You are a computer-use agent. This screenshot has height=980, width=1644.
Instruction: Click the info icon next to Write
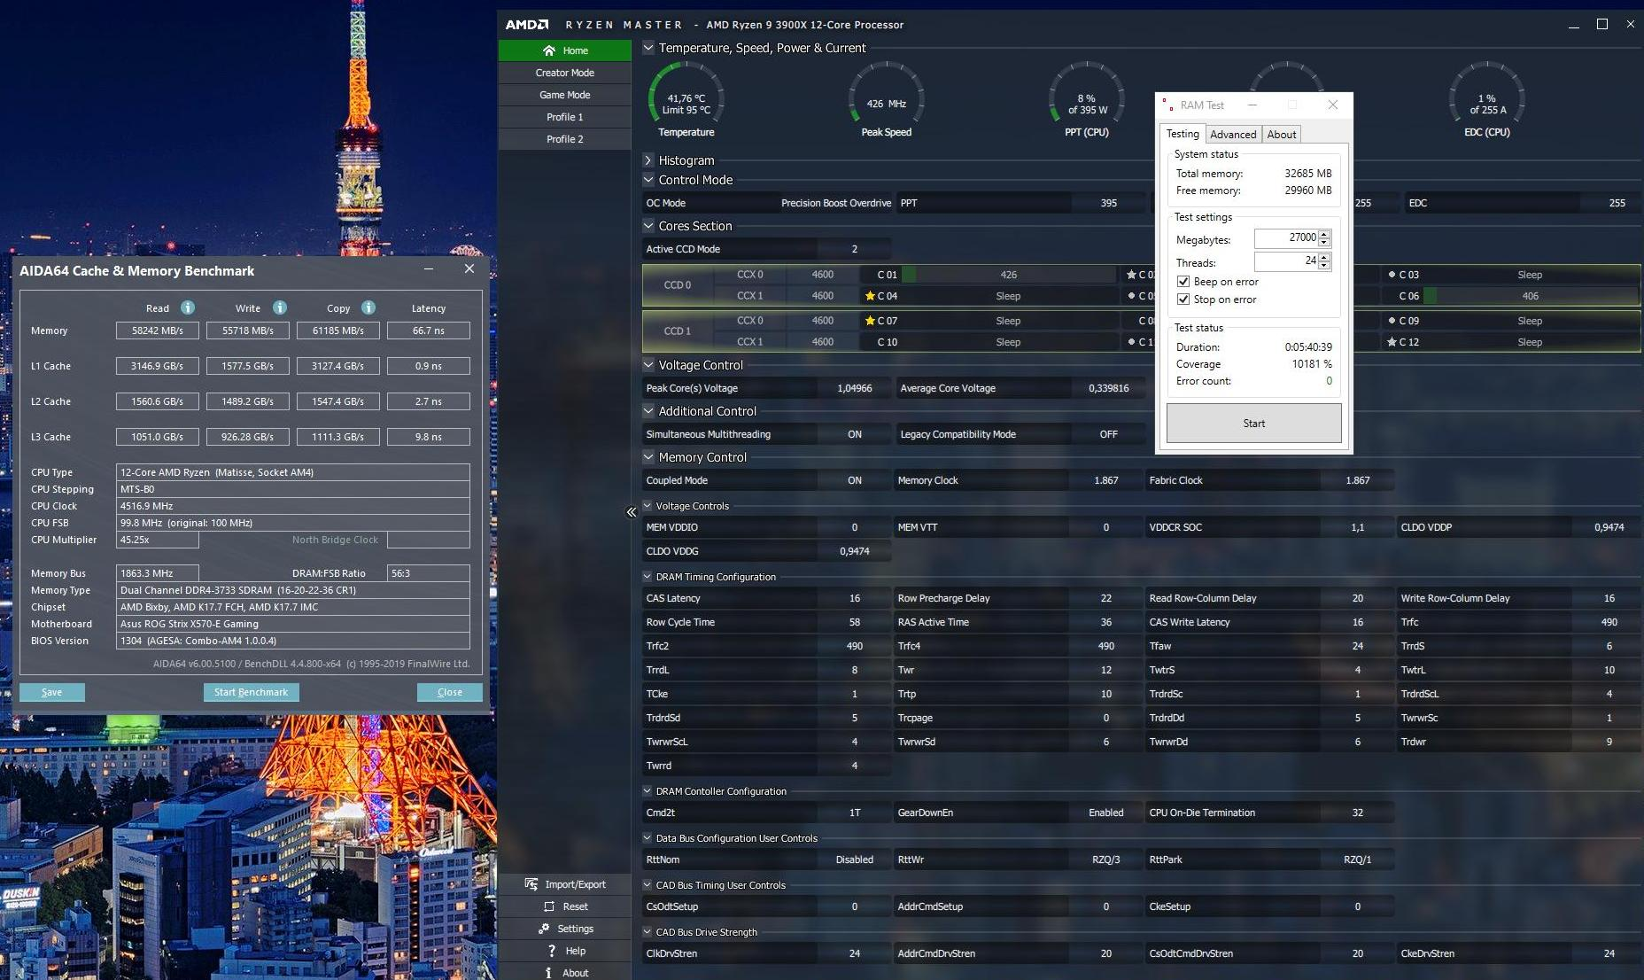point(280,307)
